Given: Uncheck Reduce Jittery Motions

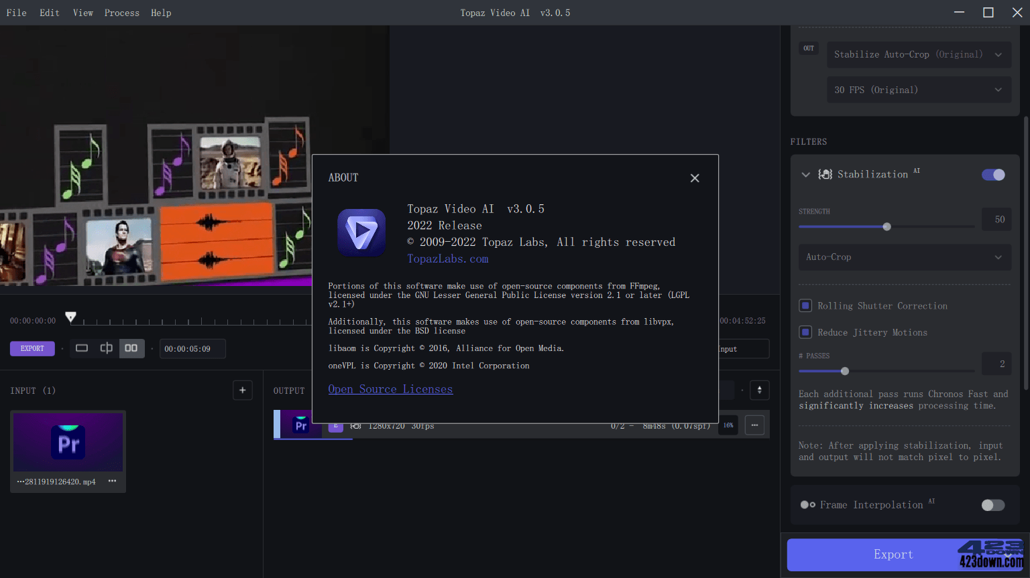Looking at the screenshot, I should (805, 332).
